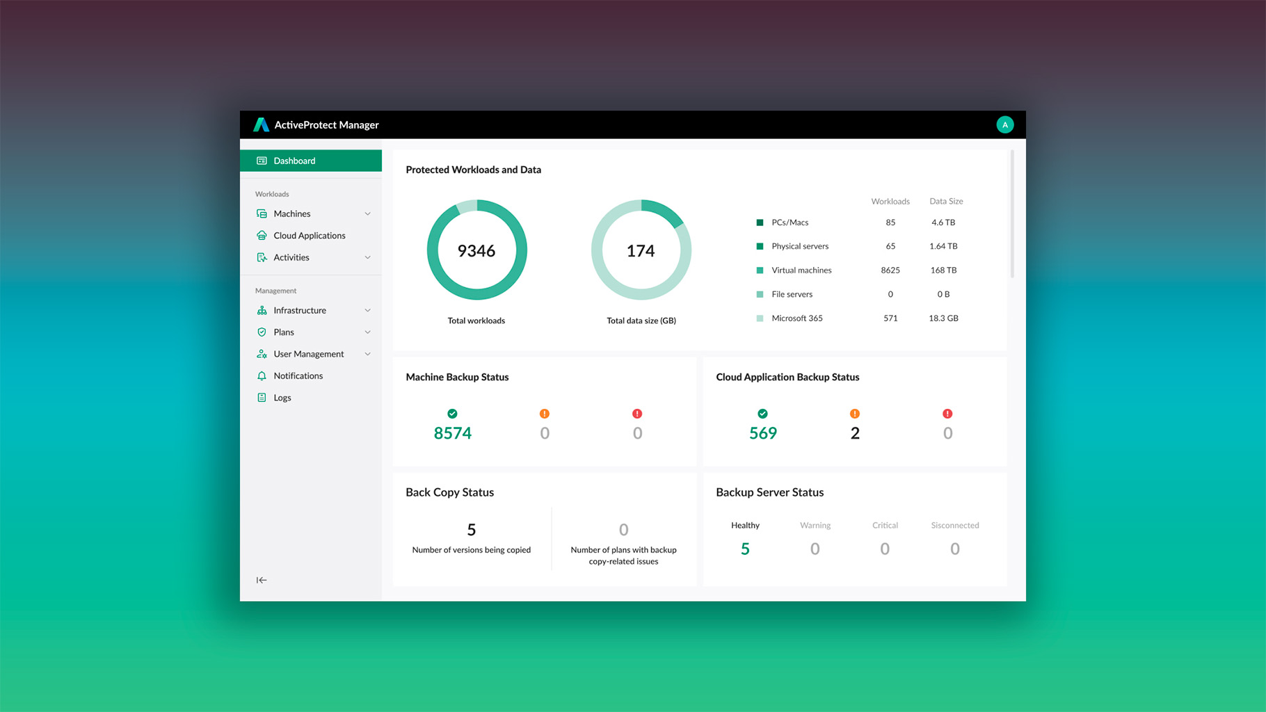This screenshot has height=712, width=1266.
Task: Click the File servers row label
Action: click(792, 294)
